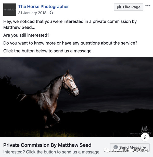The image size is (153, 157).
Task: Click the "Are you still interested?" line
Action: (x=26, y=35)
